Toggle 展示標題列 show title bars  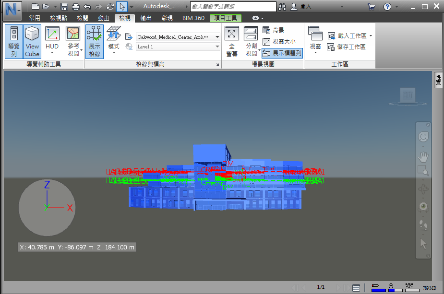(282, 53)
